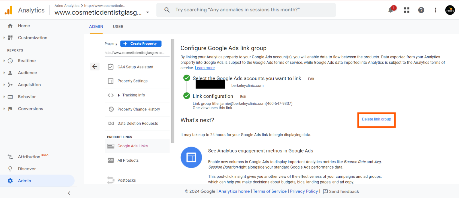Click the Discover lightbulb icon
The width and height of the screenshot is (459, 198).
tap(10, 169)
